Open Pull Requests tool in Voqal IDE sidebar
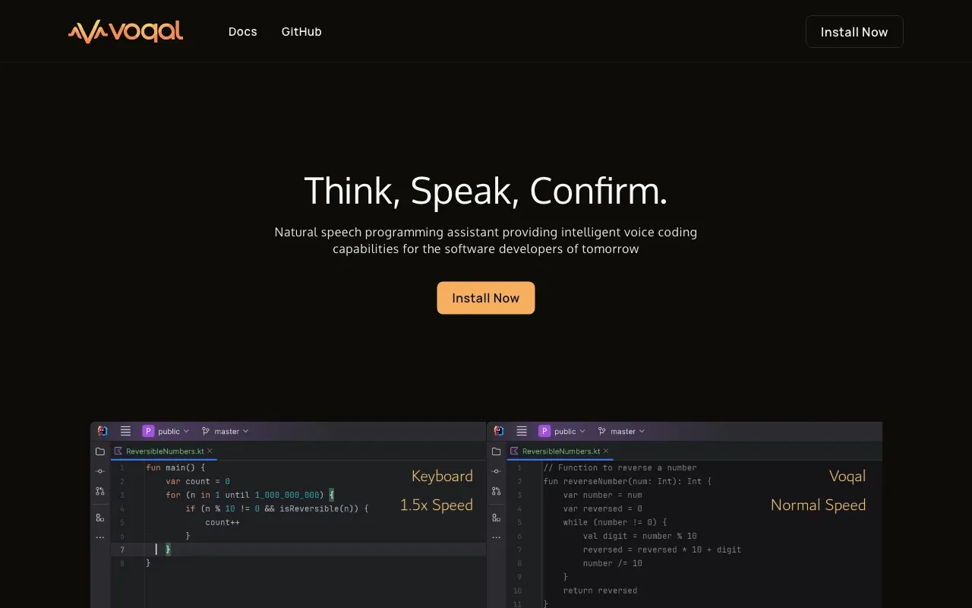The height and width of the screenshot is (608, 972). 497,491
